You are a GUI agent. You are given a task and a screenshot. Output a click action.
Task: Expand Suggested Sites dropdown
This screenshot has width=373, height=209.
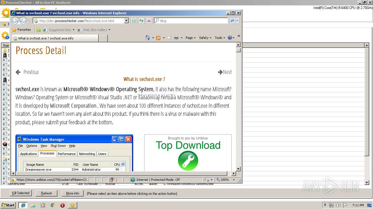click(x=73, y=30)
